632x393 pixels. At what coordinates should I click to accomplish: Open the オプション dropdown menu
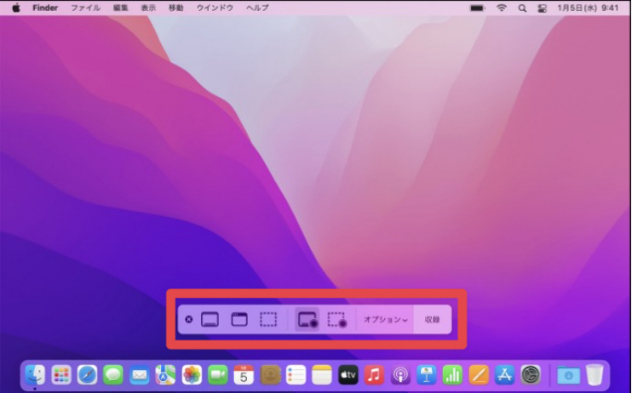385,320
